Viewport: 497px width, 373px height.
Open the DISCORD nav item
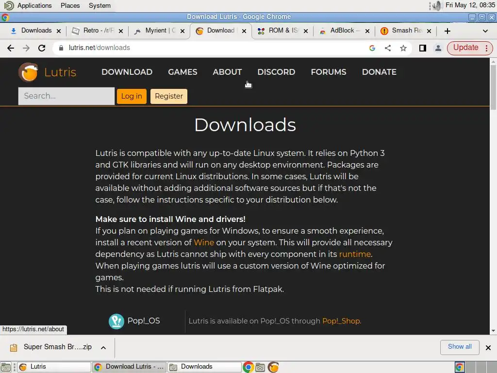(x=276, y=72)
